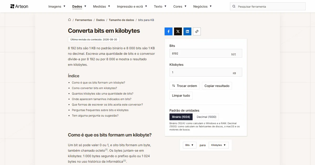
Task: Open the Bits source unit dropdown
Action: (190, 145)
